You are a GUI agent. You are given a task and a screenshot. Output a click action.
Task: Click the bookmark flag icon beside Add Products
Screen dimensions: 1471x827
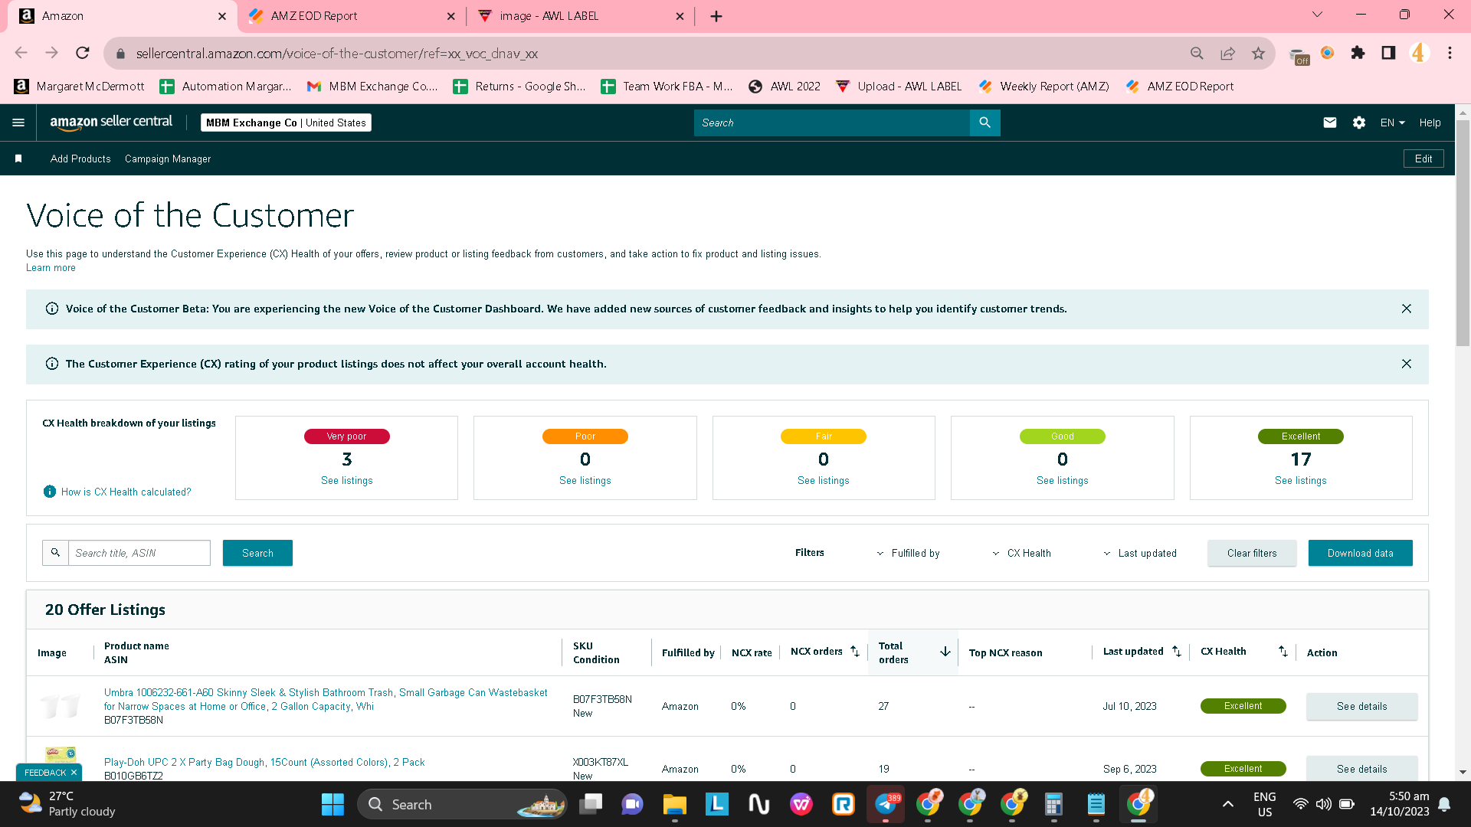(18, 159)
